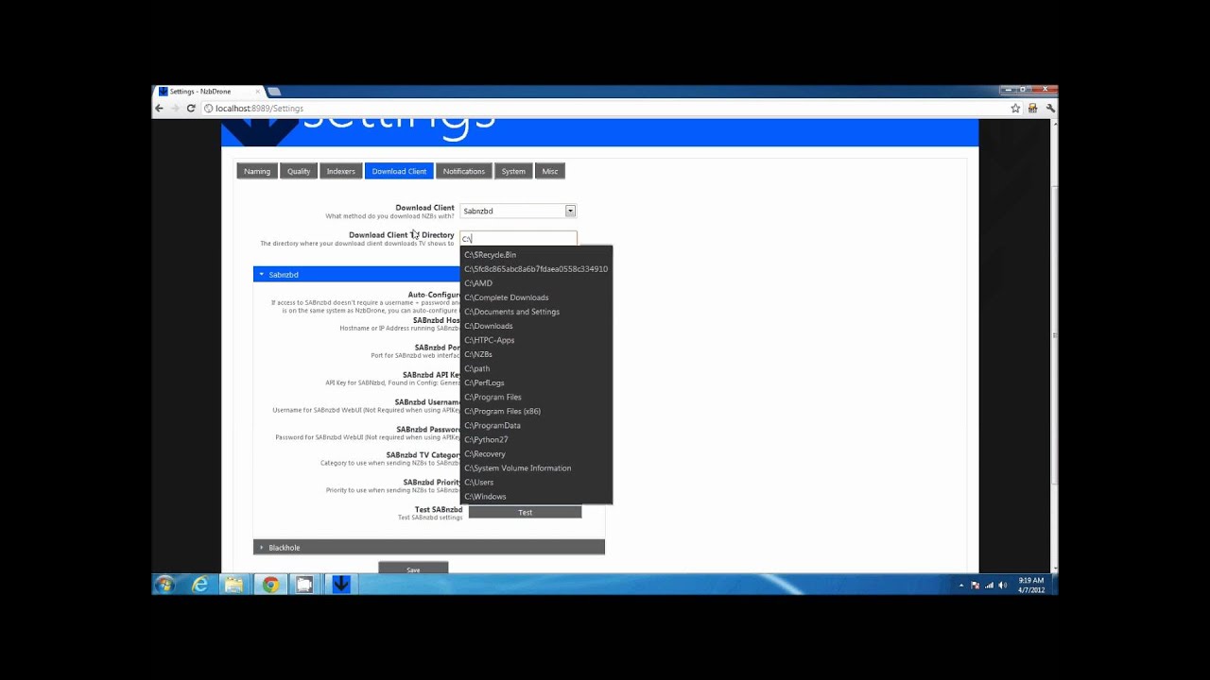The height and width of the screenshot is (680, 1210).
Task: Click the volume speaker tray icon
Action: (x=1002, y=586)
